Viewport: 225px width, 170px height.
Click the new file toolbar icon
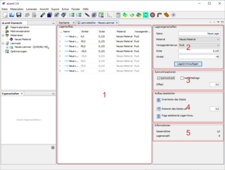click(x=5, y=15)
